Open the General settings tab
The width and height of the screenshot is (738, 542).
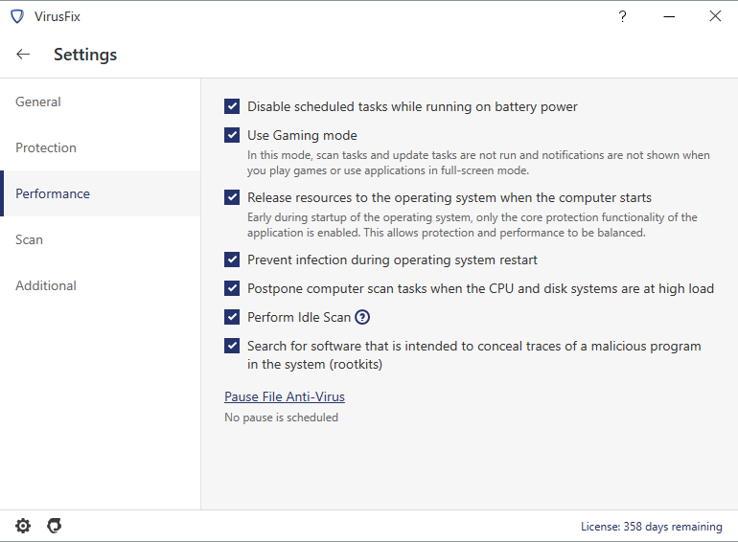(38, 102)
